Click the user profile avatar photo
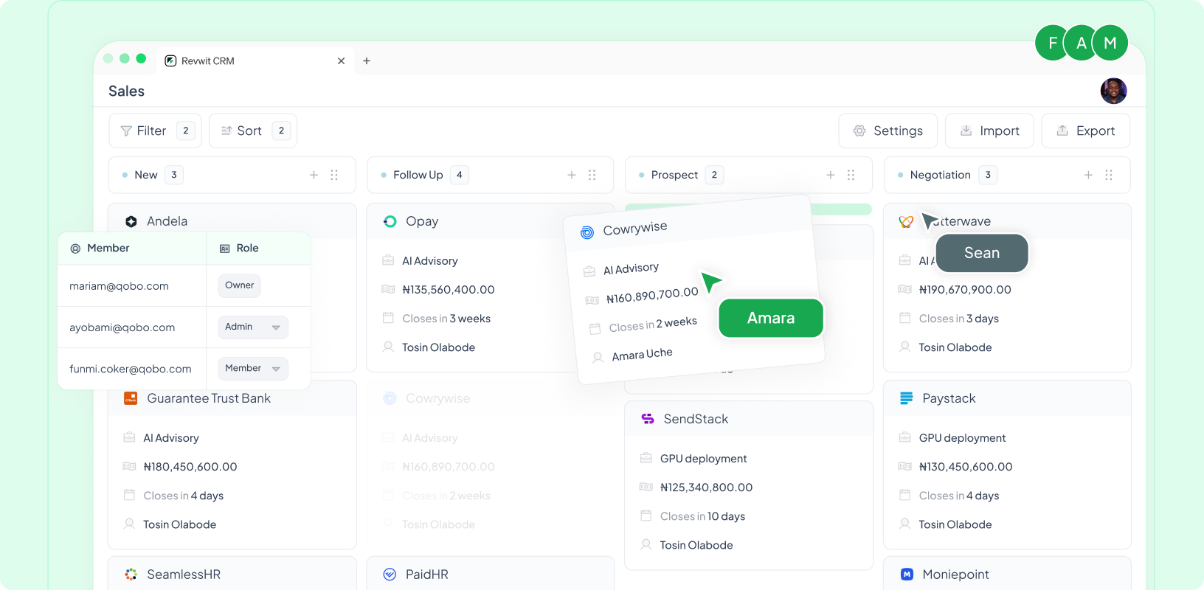 1113,91
